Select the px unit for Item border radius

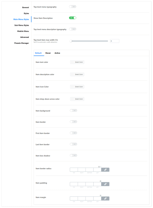[99, 167]
